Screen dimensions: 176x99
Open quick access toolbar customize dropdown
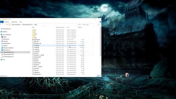pyautogui.click(x=7, y=20)
